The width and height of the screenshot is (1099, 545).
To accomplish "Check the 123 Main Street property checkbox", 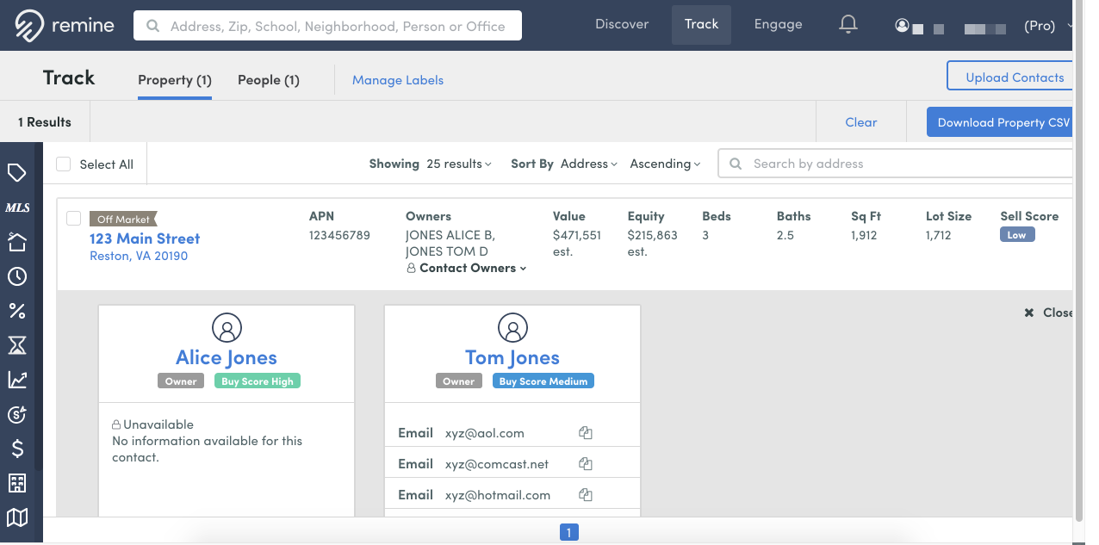I will pyautogui.click(x=74, y=218).
